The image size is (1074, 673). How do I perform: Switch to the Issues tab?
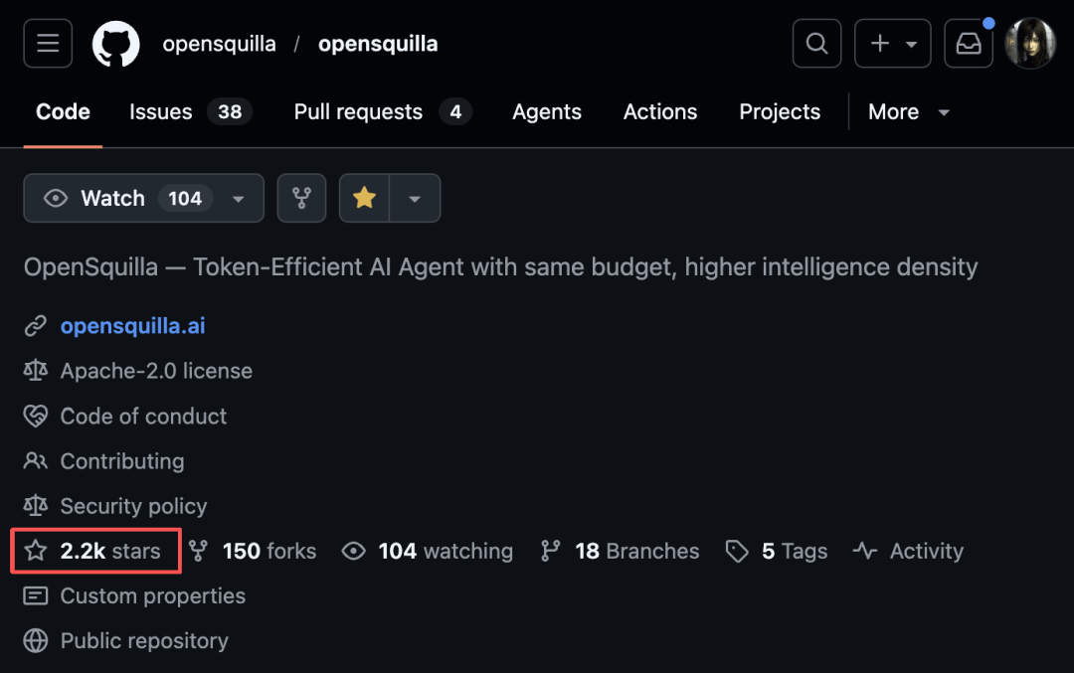(190, 111)
